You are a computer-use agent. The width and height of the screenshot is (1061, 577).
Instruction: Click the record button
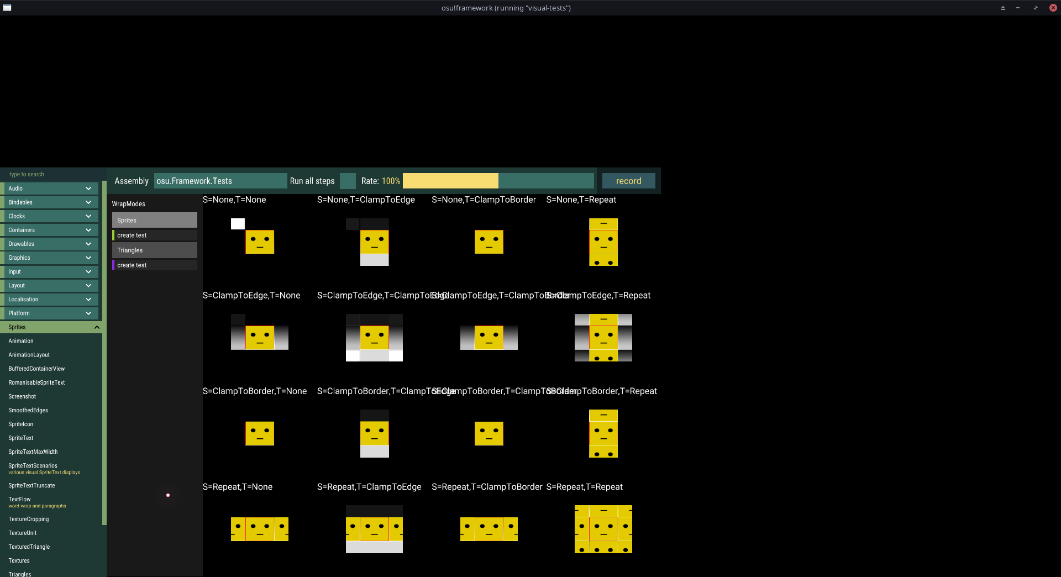point(628,181)
